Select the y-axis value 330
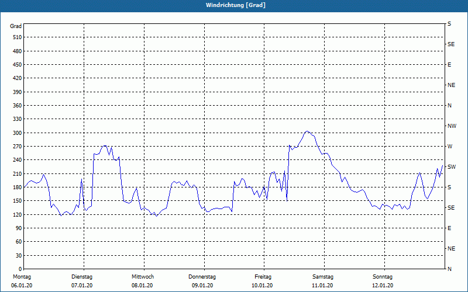468x292 pixels. click(17, 119)
